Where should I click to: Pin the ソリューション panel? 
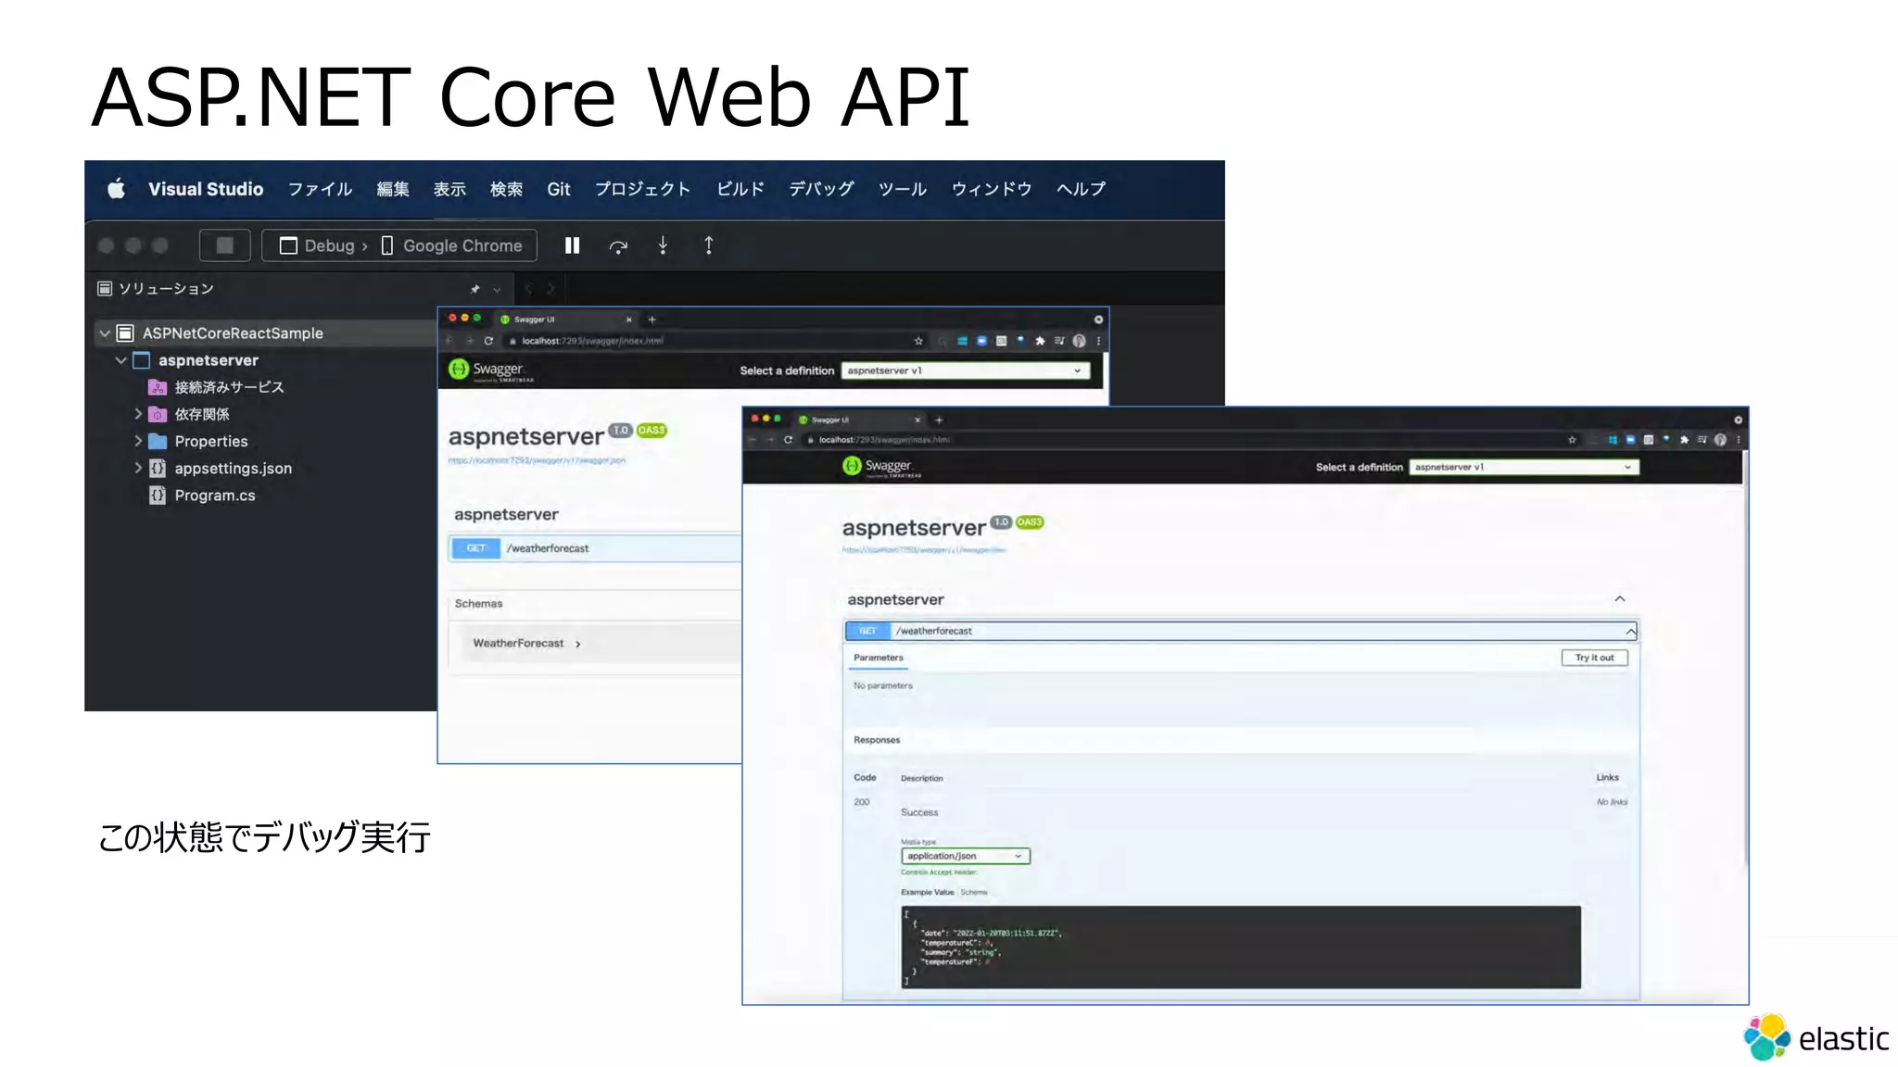[x=475, y=289]
